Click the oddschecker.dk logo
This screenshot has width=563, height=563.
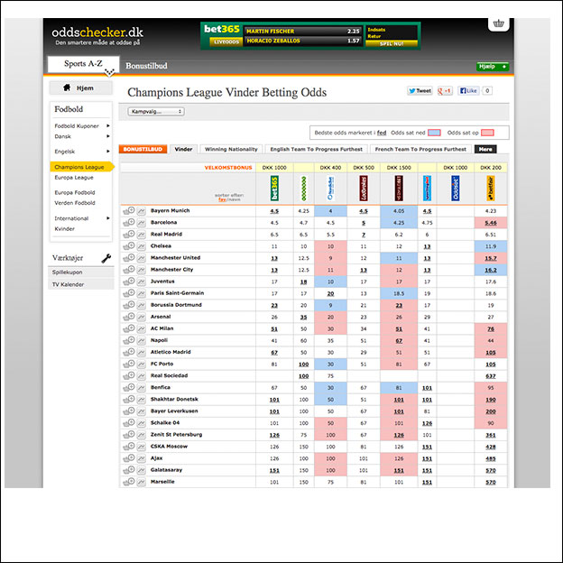pyautogui.click(x=97, y=35)
